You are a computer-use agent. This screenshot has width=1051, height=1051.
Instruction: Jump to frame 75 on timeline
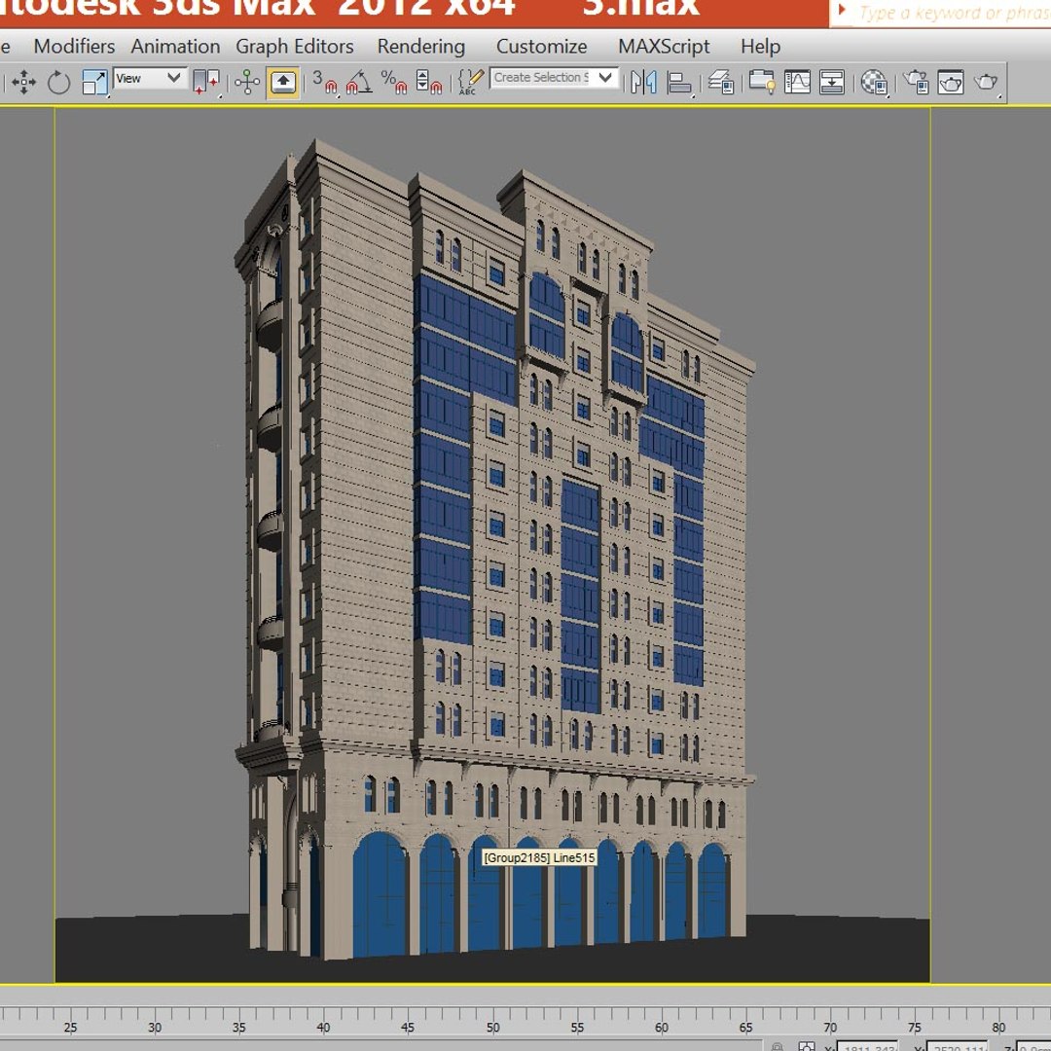coord(914,1027)
